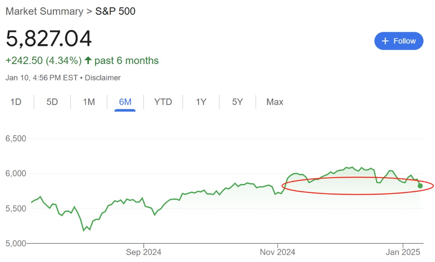
Task: Show the 1Y chart range
Action: [x=201, y=102]
